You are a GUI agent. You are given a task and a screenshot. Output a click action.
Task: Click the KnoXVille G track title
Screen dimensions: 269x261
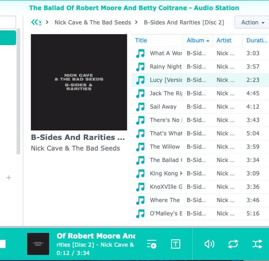point(166,187)
